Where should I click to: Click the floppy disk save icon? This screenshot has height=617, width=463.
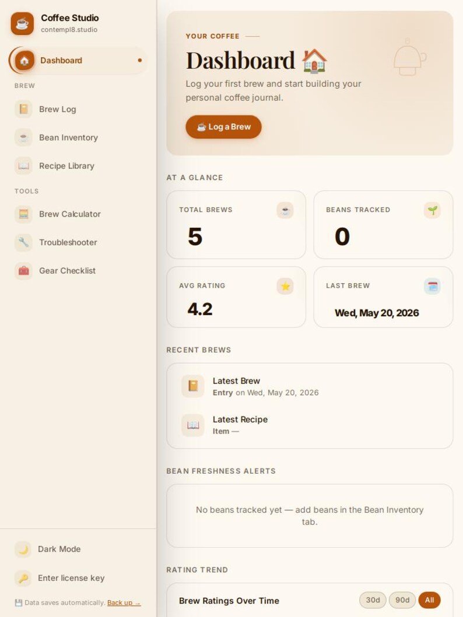19,603
